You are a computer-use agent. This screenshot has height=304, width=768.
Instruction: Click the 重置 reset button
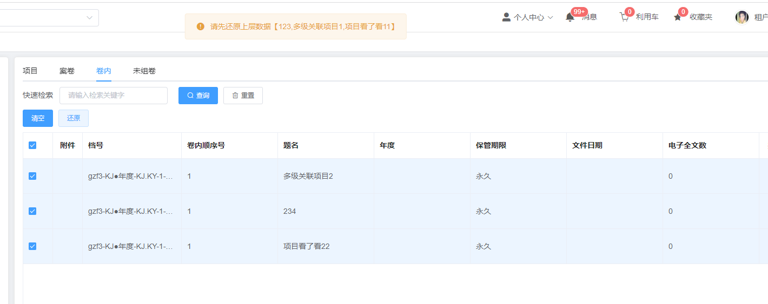tap(243, 96)
